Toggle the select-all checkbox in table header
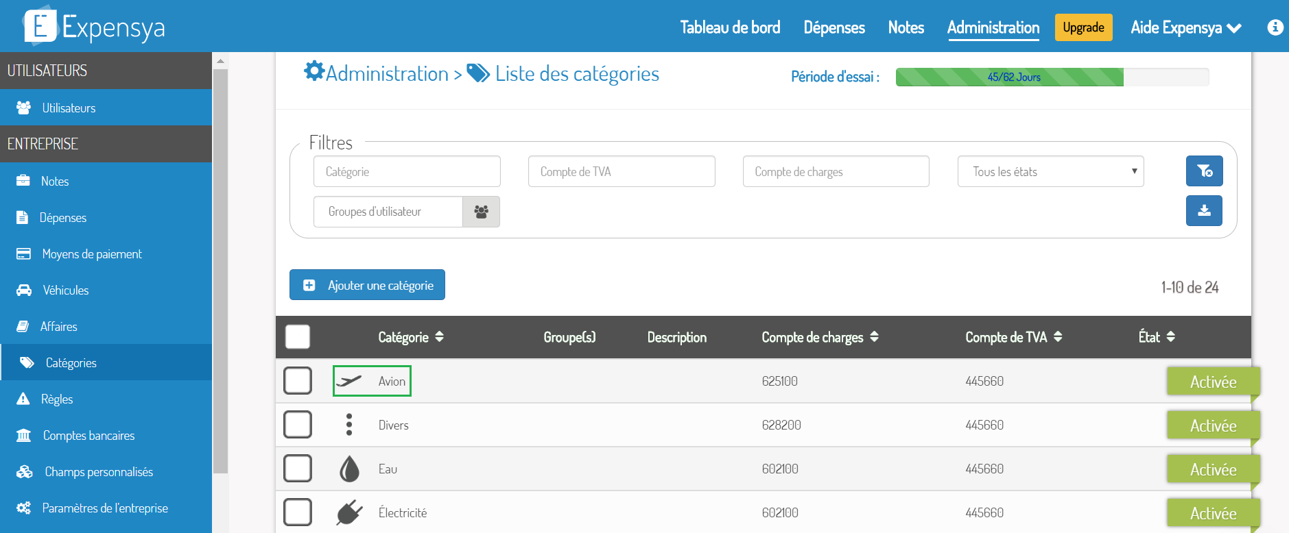Screen dimensions: 1289x533 298,337
